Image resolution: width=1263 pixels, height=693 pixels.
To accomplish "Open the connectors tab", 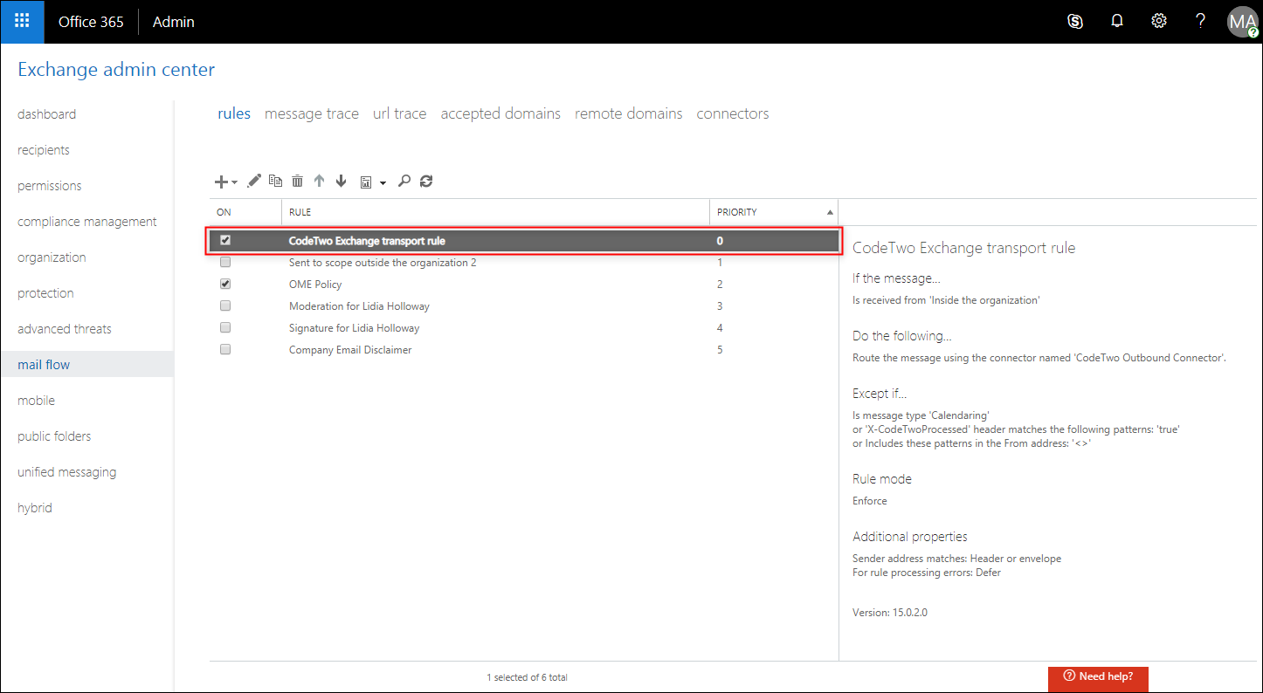I will point(732,113).
